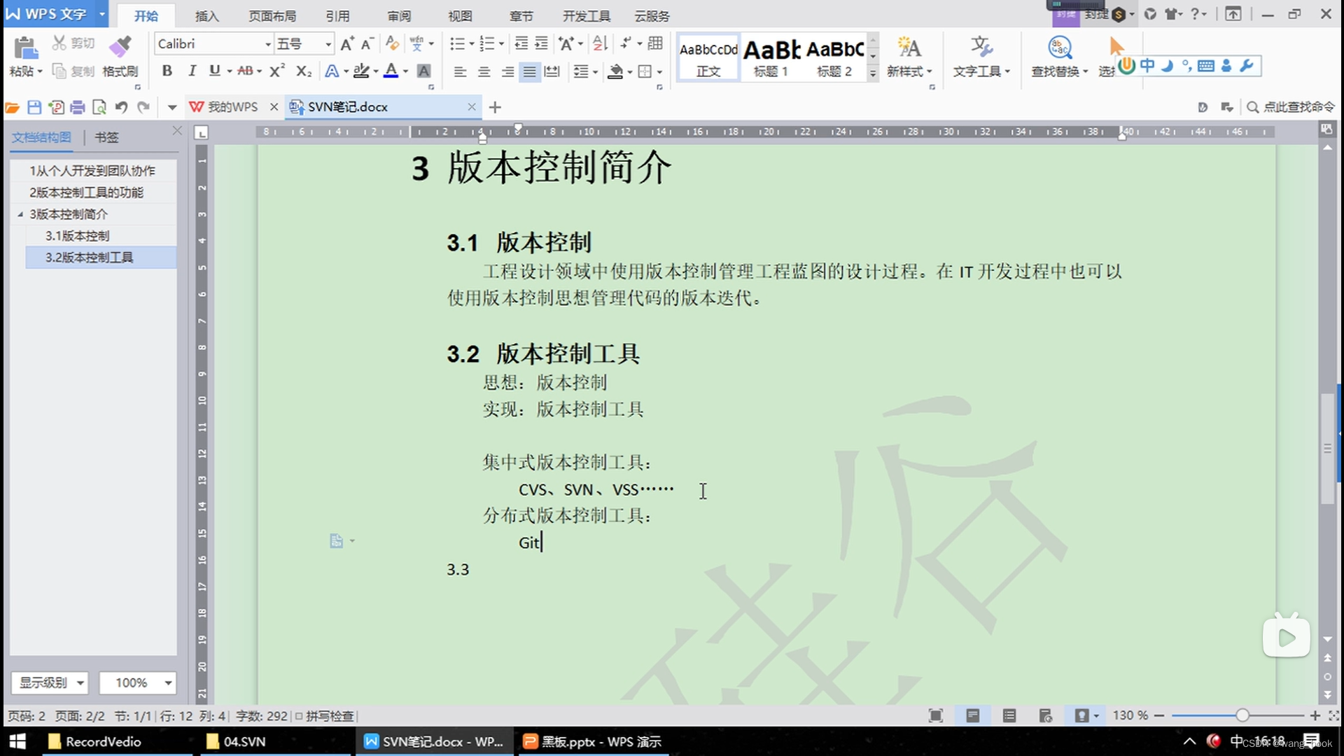
Task: Switch to full screen reading layout icon
Action: tap(935, 715)
